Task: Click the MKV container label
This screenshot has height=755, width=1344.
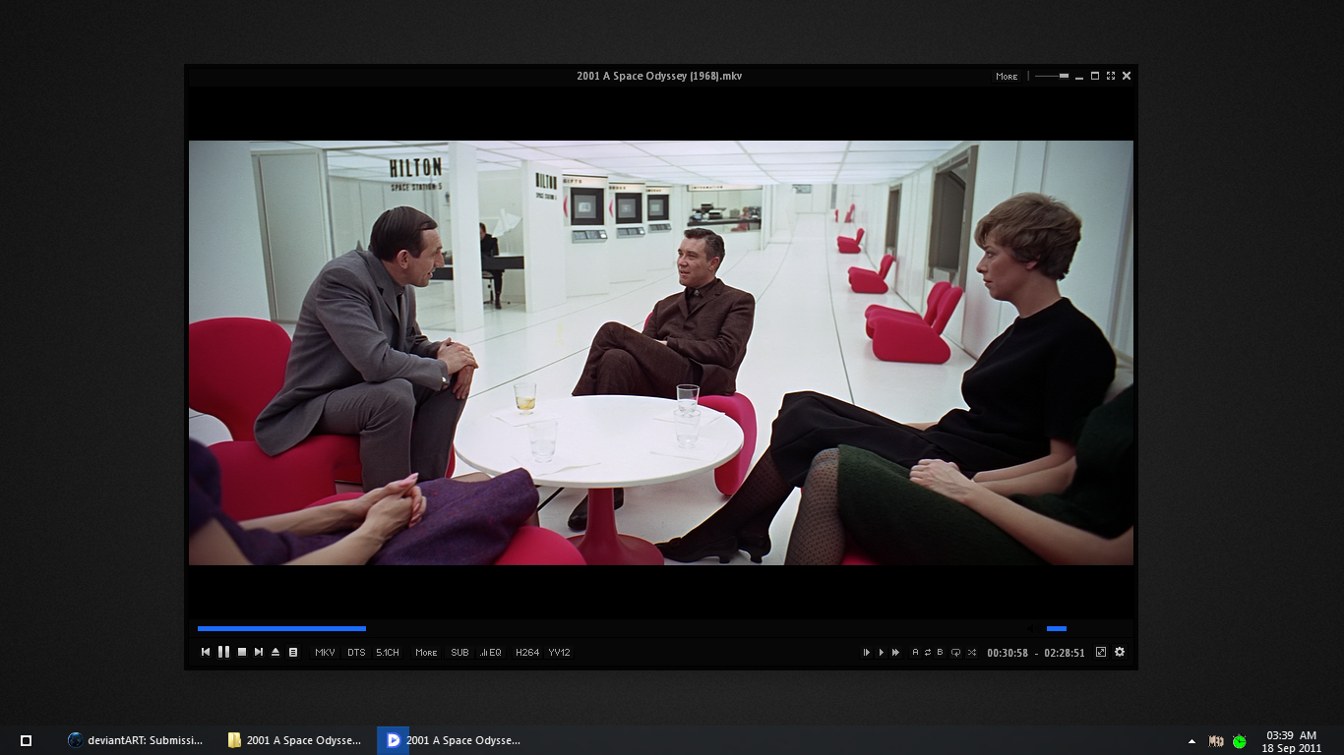Action: coord(325,652)
